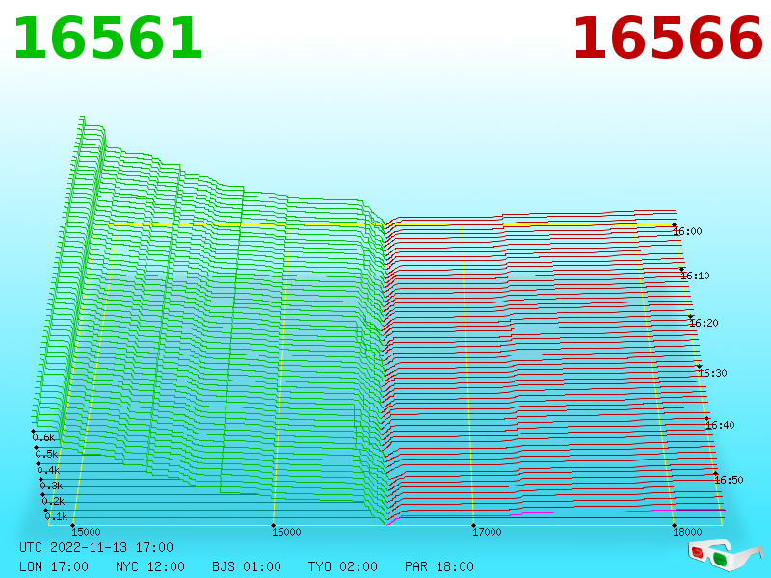The height and width of the screenshot is (578, 771).
Task: Click the 0.4k volume axis label
Action: (49, 470)
